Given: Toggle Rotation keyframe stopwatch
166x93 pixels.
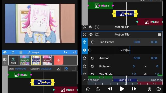Looking at the screenshot, I should pyautogui.click(x=85, y=66).
